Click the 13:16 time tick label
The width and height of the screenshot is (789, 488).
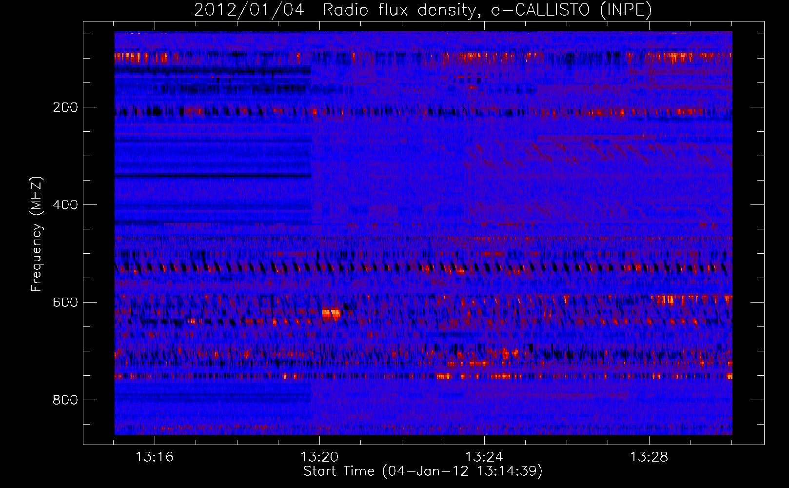point(155,457)
